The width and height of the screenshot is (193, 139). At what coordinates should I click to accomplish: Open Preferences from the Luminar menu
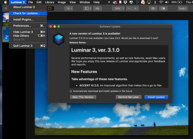[x=28, y=26]
